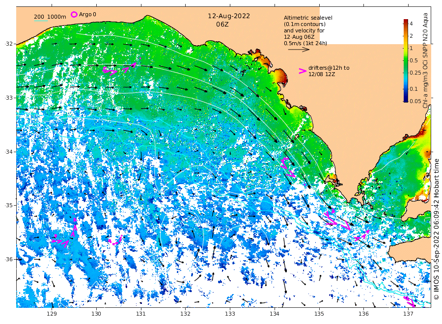The height and width of the screenshot is (324, 442).
Task: Click the "and velocity for" text line
Action: 304,30
